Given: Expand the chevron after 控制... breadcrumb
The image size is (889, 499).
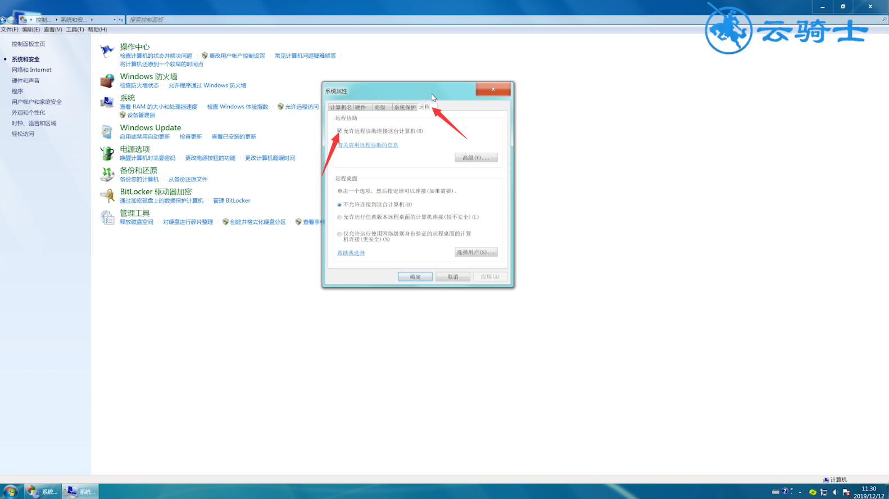Looking at the screenshot, I should pyautogui.click(x=56, y=20).
